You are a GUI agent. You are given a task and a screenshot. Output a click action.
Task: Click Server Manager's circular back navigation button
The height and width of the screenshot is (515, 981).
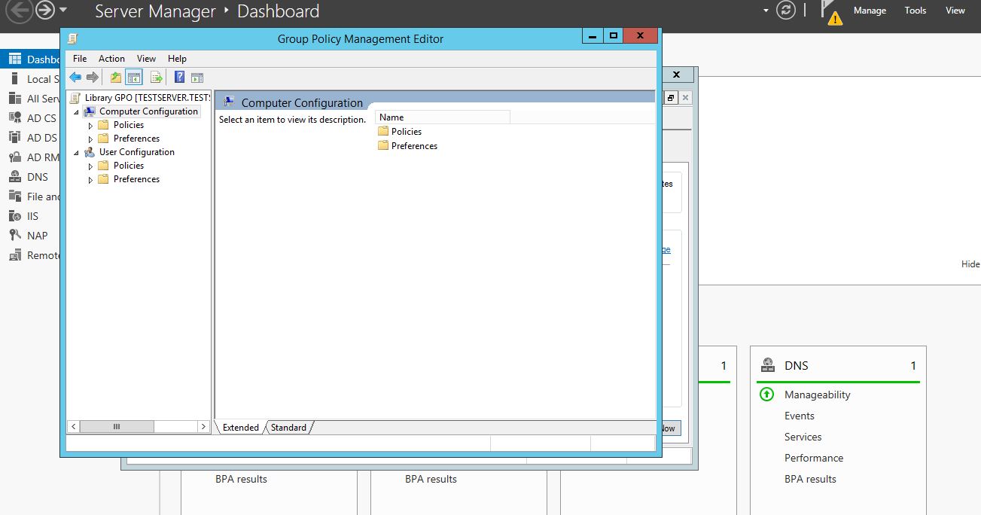pyautogui.click(x=20, y=11)
